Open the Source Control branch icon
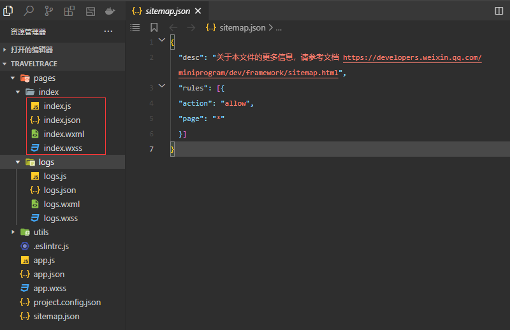Image resolution: width=510 pixels, height=330 pixels. (x=49, y=11)
